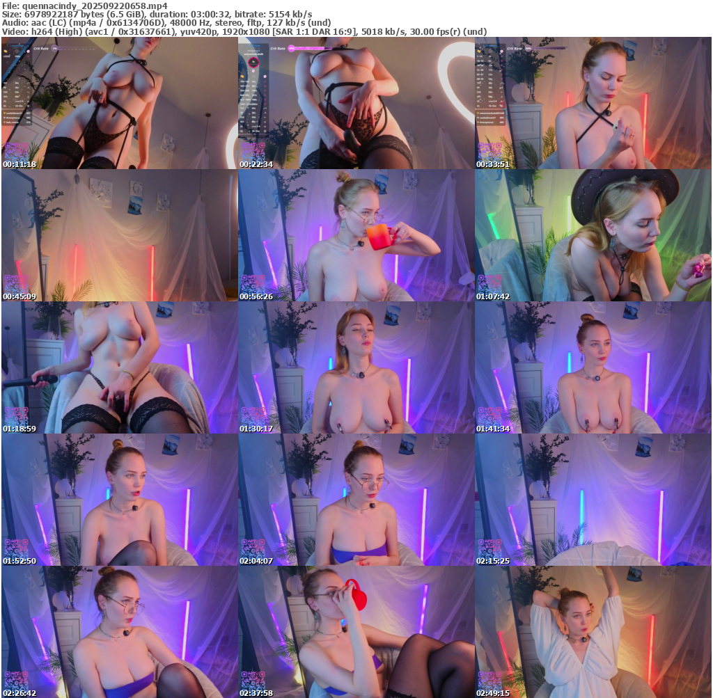Click the Size and duration info line
Viewport: 713px width, 698px height.
[x=157, y=14]
